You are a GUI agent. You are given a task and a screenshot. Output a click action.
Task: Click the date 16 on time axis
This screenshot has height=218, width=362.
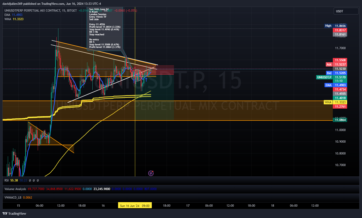click(x=103, y=206)
